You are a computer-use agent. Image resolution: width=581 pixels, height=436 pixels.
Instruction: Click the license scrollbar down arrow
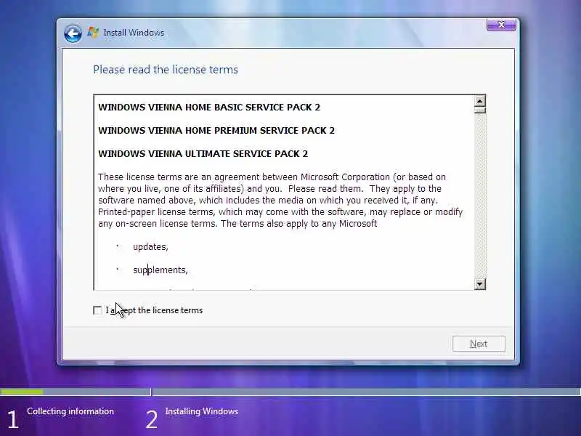[x=480, y=284]
